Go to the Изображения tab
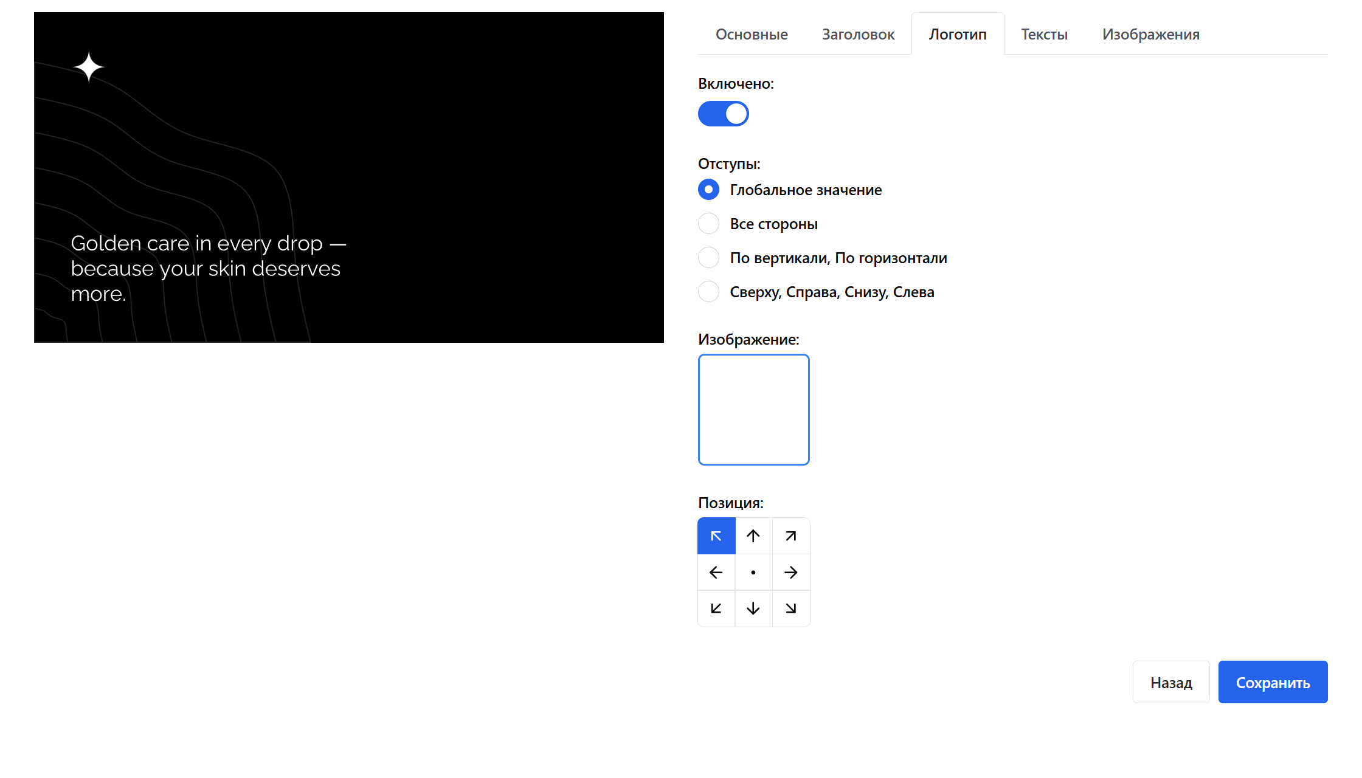This screenshot has height=778, width=1362. pyautogui.click(x=1150, y=35)
